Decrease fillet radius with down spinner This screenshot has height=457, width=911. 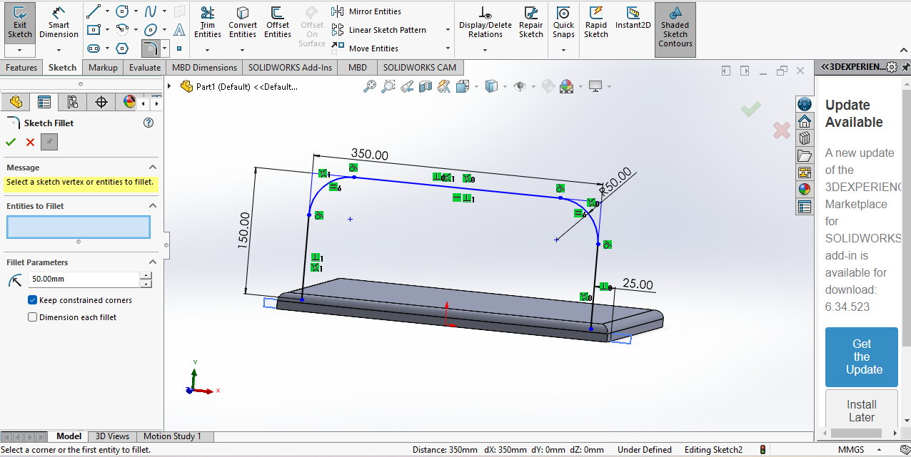click(x=146, y=284)
